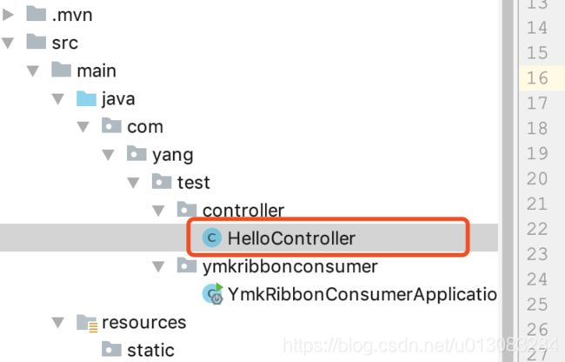Click line number 16 in the gutter
The width and height of the screenshot is (565, 362).
tap(537, 77)
